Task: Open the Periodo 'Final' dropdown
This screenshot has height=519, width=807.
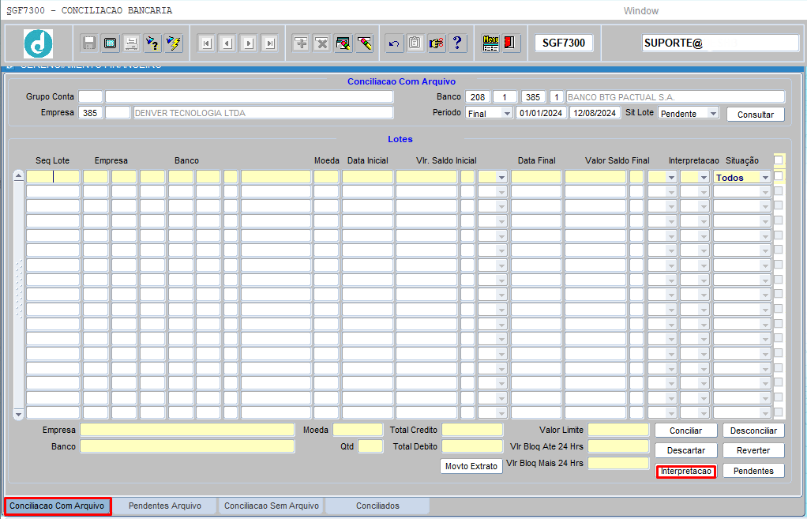Action: (506, 113)
